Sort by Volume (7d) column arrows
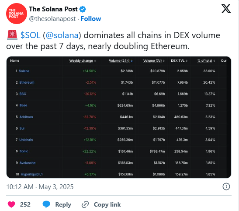Screen dimensions: 239x211 [164, 61]
